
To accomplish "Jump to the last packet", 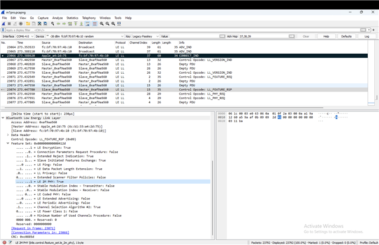I will point(82,24).
